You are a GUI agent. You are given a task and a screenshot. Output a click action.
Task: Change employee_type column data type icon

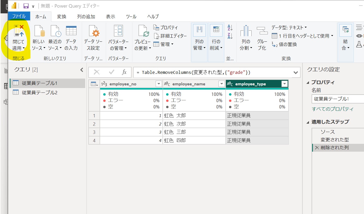pyautogui.click(x=230, y=84)
